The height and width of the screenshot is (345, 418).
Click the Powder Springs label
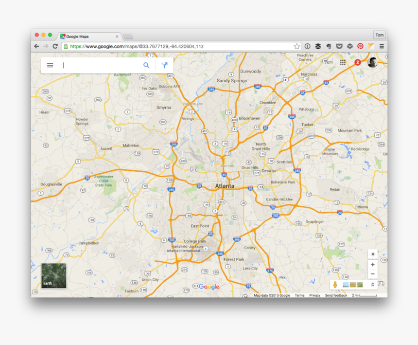click(x=82, y=121)
